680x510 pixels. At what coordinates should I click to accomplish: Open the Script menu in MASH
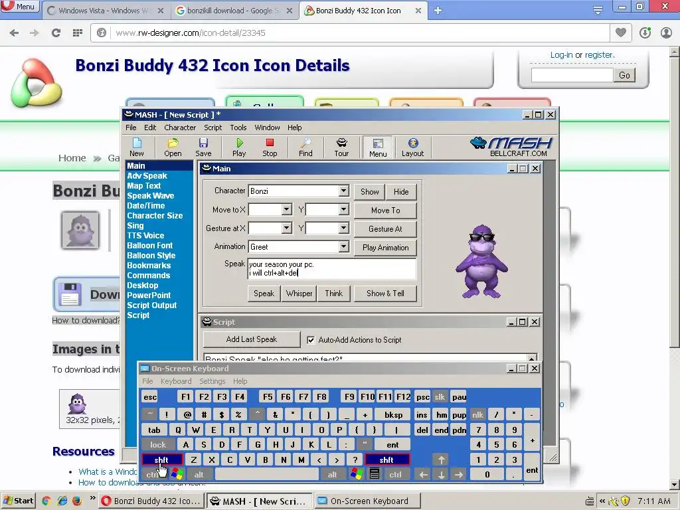[213, 127]
